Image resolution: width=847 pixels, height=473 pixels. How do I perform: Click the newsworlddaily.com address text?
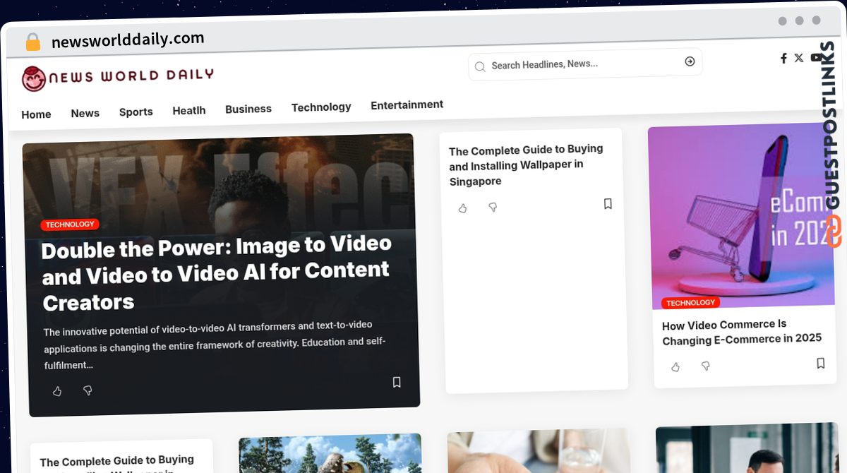click(x=128, y=40)
